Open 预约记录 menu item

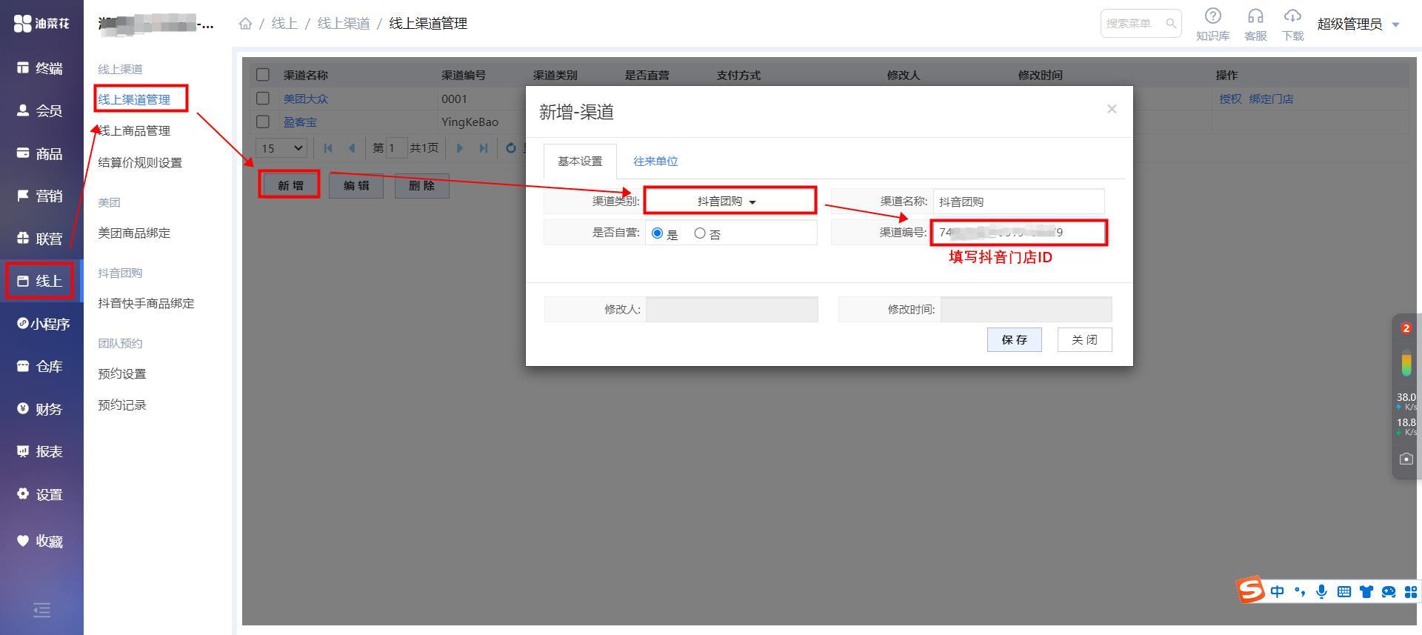(122, 405)
